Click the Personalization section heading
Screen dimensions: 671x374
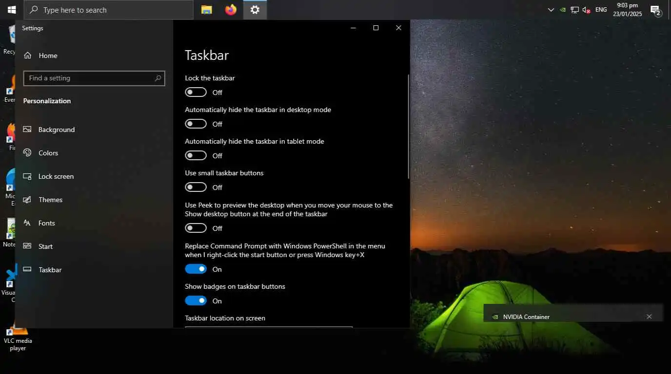point(47,101)
